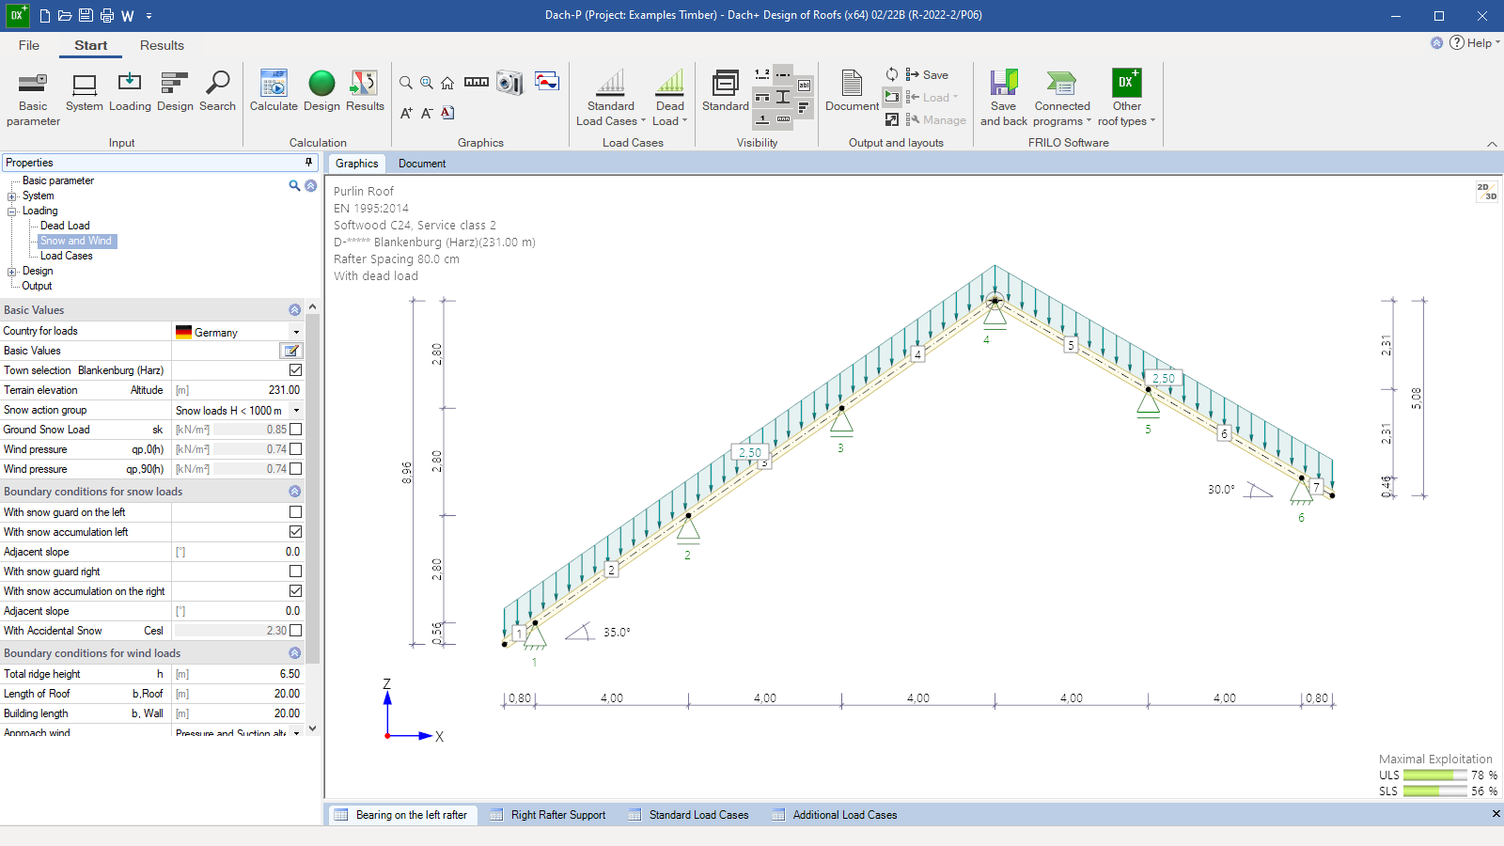1504x846 pixels.
Task: Toggle Town selection Blankenburg checkbox
Action: click(295, 370)
